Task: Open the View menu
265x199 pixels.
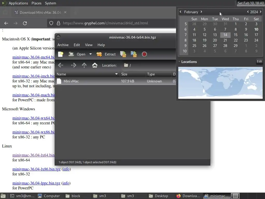Action: [89, 45]
